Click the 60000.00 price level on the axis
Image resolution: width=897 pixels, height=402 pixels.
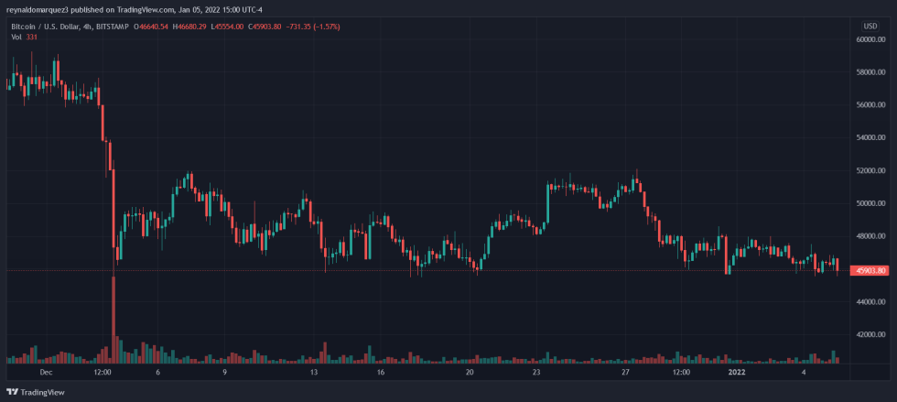tap(870, 39)
